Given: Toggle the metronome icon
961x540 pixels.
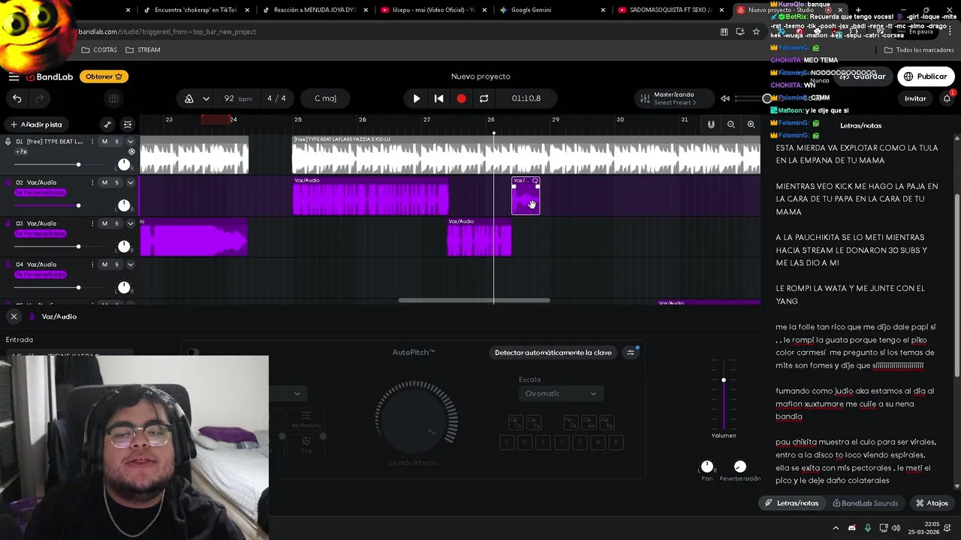Looking at the screenshot, I should pyautogui.click(x=189, y=98).
